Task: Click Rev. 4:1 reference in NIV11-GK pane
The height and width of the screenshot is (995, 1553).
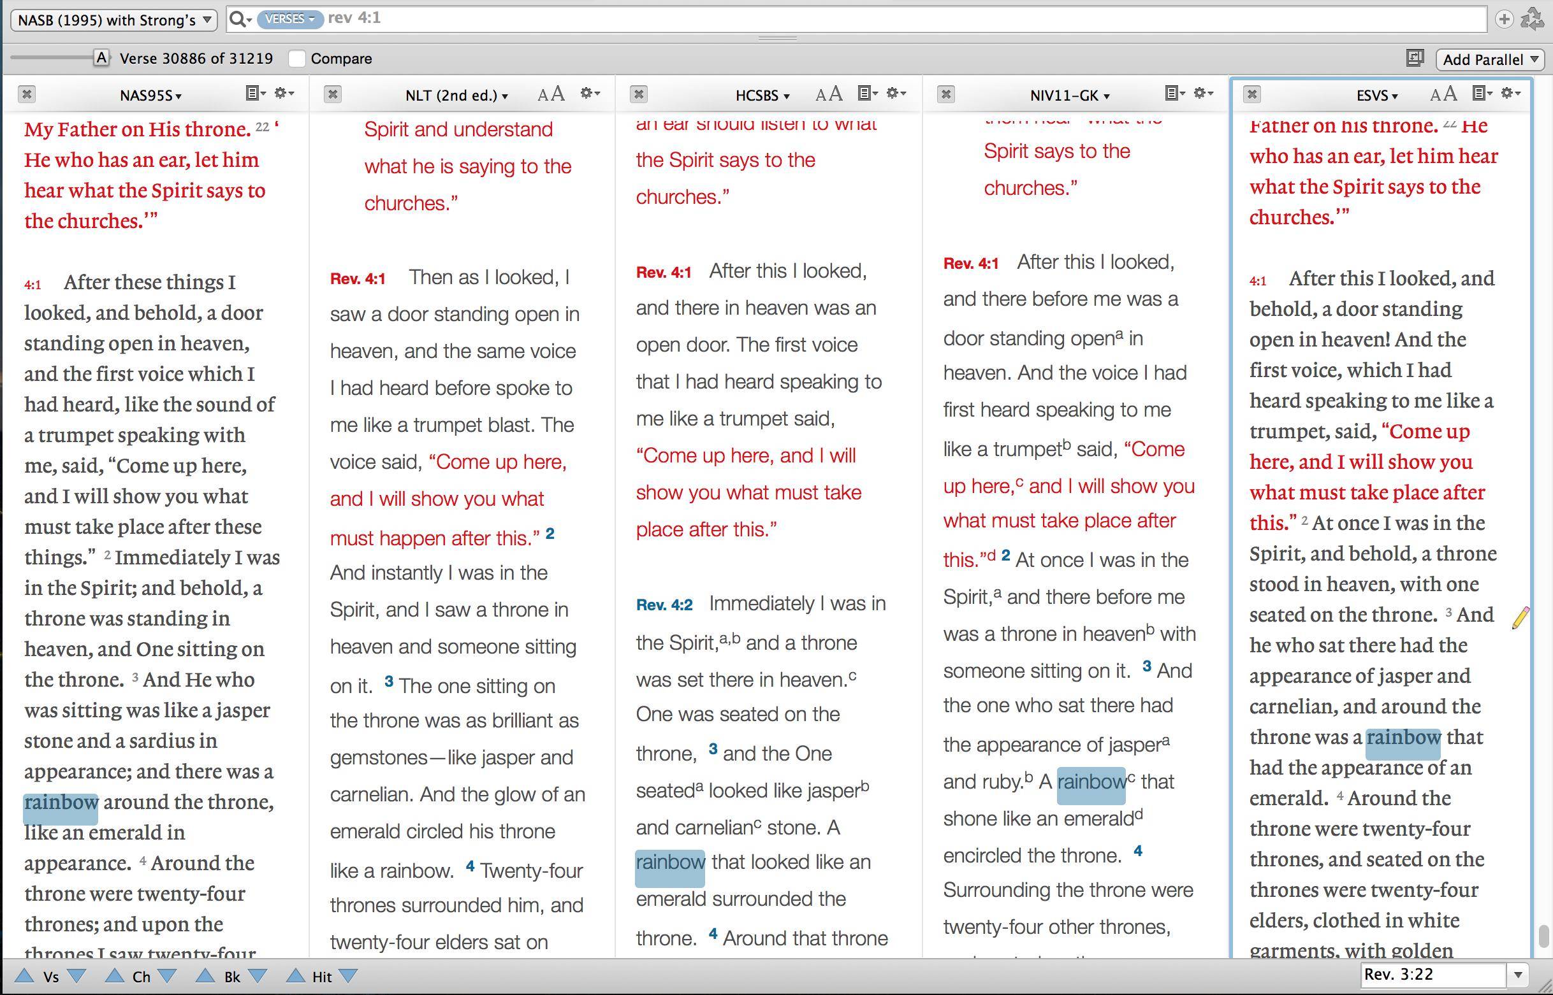Action: [970, 264]
